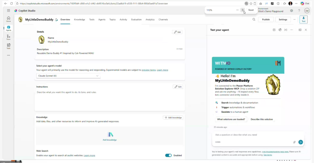Screen dimensions: 314x163
Task: Switch to the Activity tab
Action: tap(123, 19)
